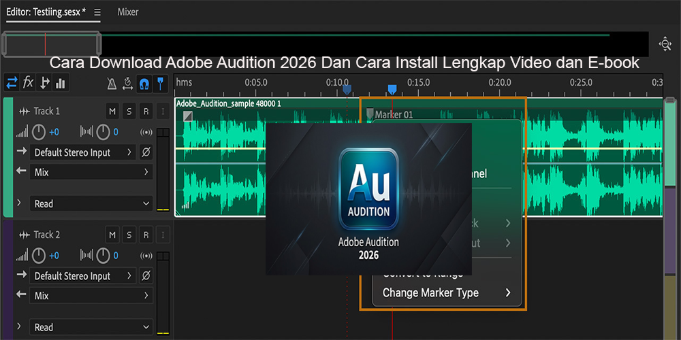Image resolution: width=681 pixels, height=340 pixels.
Task: Flip Track 2 polarity reverse icon
Action: click(146, 276)
